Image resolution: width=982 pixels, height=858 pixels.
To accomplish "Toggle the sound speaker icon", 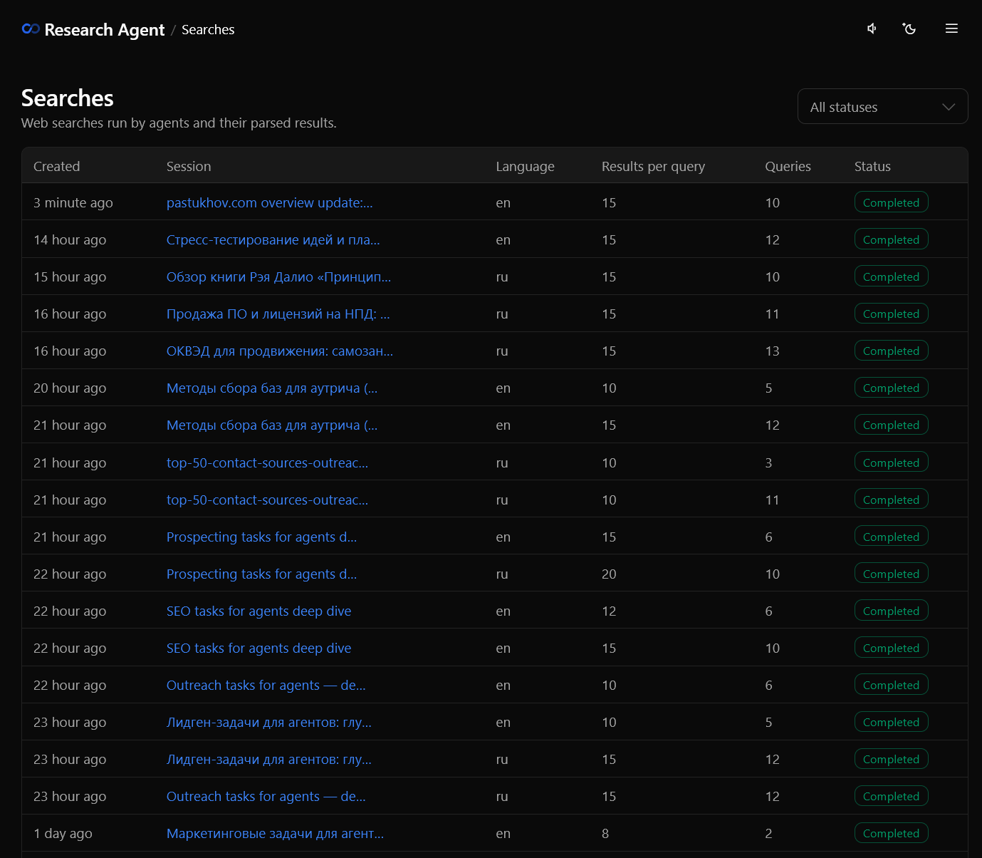I will click(x=872, y=29).
